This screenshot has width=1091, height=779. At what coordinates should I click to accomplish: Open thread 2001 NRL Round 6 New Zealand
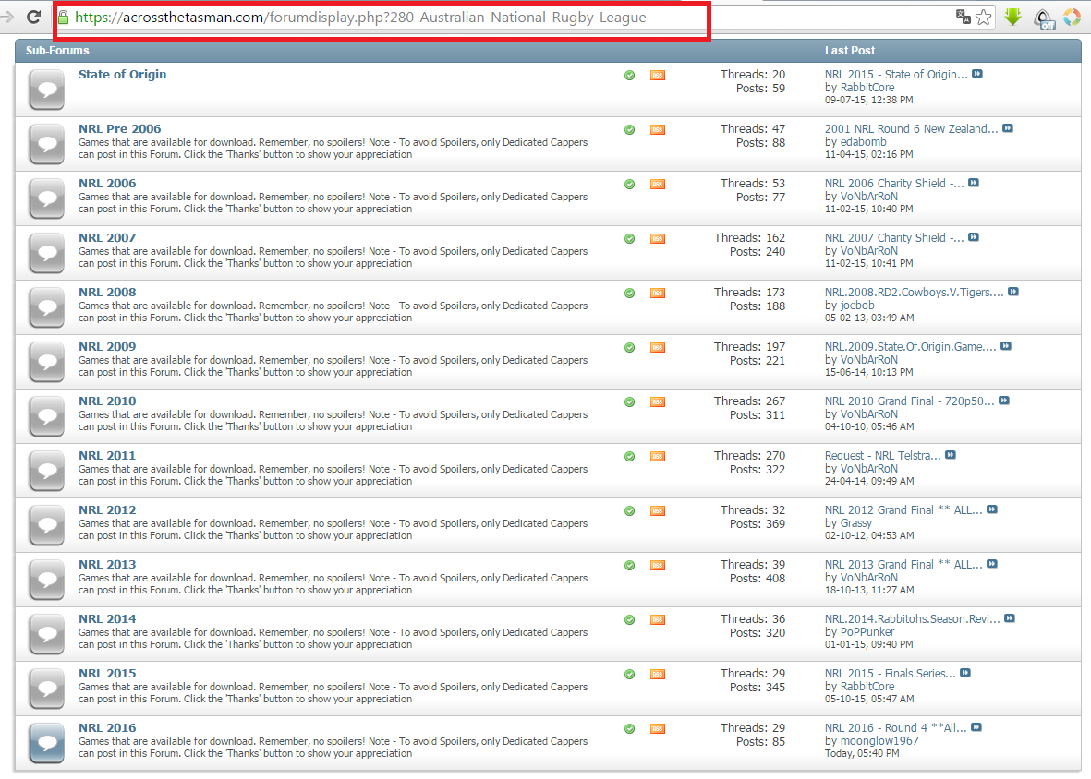point(912,128)
